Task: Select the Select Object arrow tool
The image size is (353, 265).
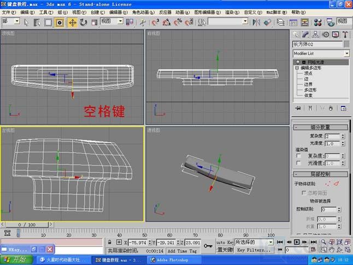Action: (x=26, y=22)
